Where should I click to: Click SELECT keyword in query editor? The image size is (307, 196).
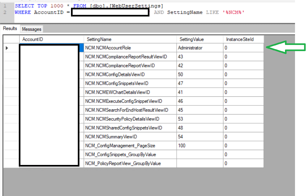[x=24, y=6]
